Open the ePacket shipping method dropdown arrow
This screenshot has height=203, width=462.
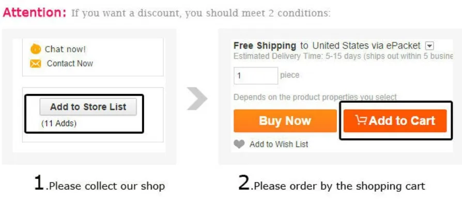429,46
